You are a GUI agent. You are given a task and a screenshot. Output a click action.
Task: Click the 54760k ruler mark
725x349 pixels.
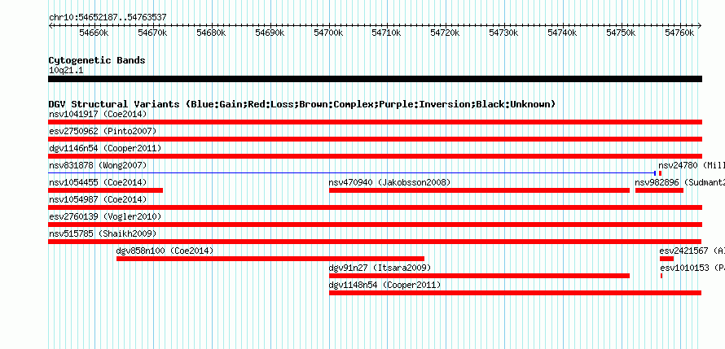pyautogui.click(x=679, y=33)
